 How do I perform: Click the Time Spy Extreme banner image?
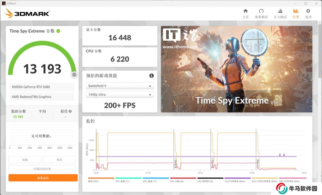(x=236, y=69)
